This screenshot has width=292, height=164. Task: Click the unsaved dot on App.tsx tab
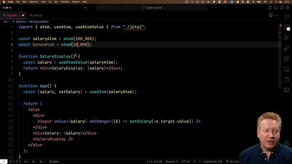(23, 15)
